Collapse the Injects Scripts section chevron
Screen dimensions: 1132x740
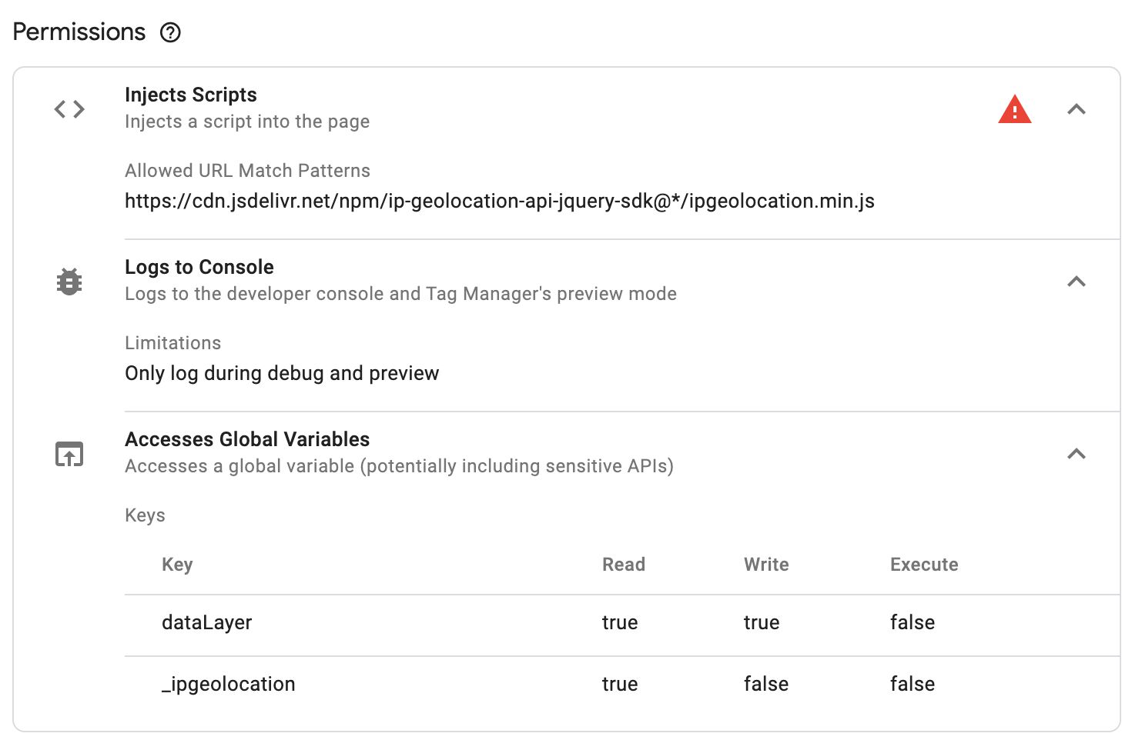(1077, 109)
